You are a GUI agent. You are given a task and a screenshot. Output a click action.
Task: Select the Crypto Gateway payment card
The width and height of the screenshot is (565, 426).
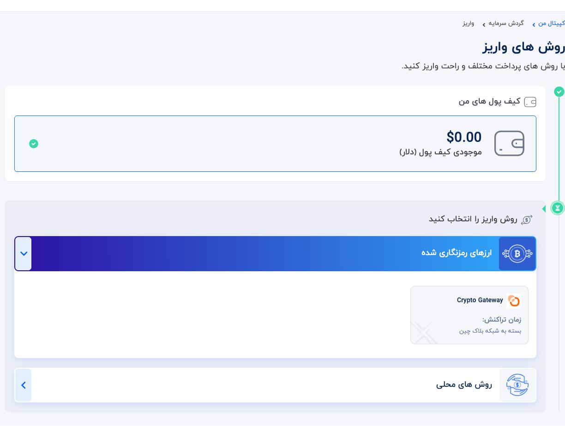pyautogui.click(x=469, y=315)
